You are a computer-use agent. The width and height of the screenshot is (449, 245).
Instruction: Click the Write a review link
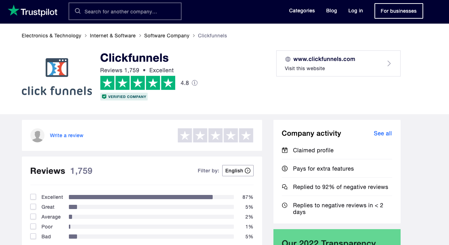point(67,135)
